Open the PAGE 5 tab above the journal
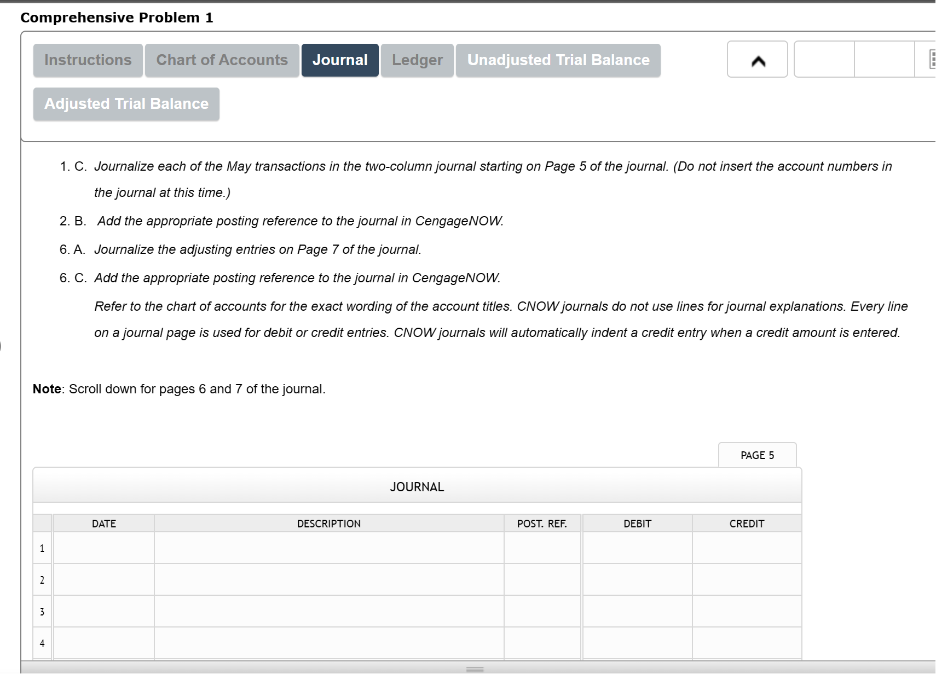The image size is (936, 674). click(757, 455)
